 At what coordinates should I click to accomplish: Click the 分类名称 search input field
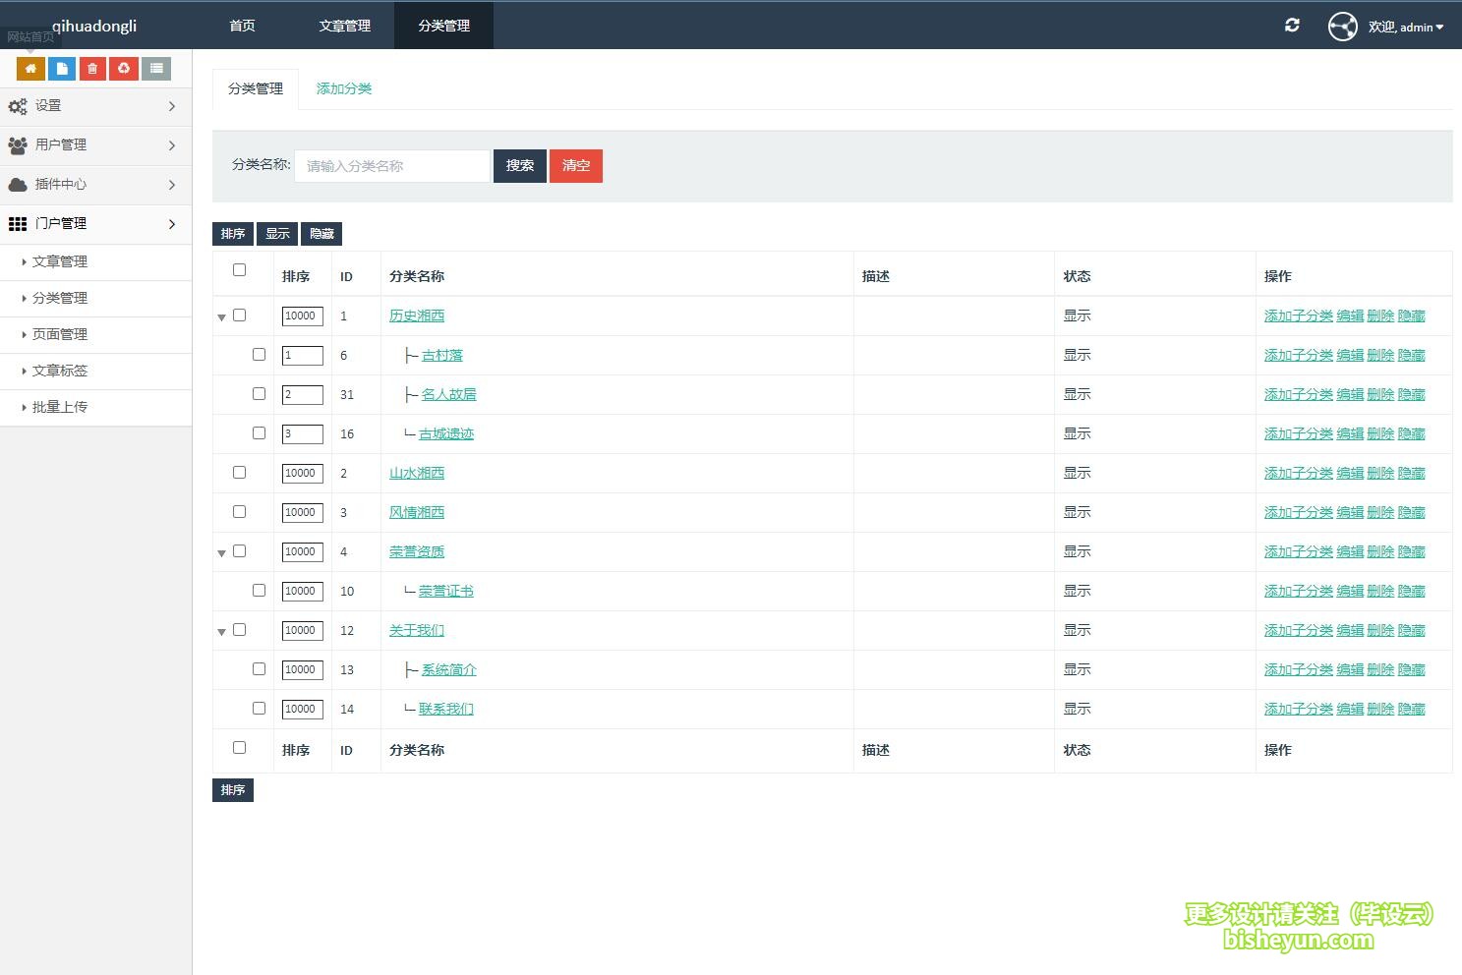click(392, 166)
